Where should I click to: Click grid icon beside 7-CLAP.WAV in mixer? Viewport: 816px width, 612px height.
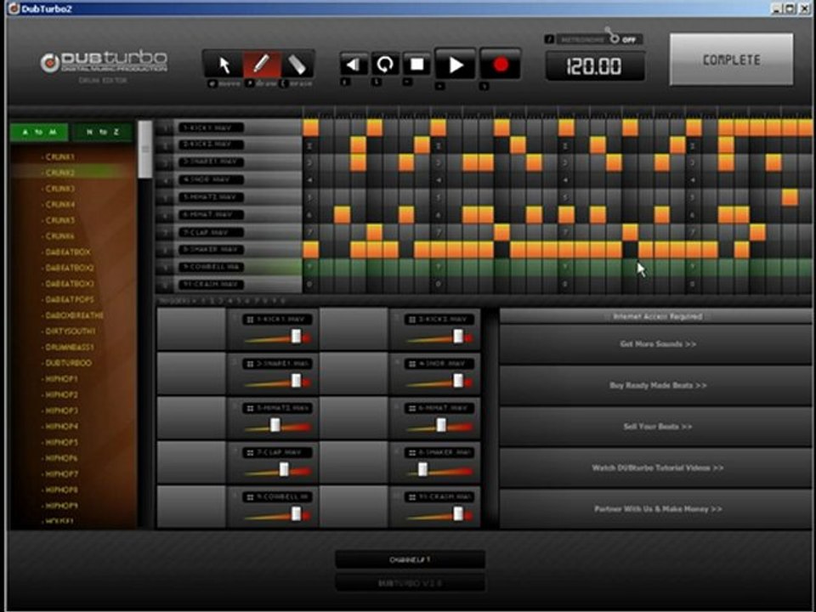click(x=250, y=453)
